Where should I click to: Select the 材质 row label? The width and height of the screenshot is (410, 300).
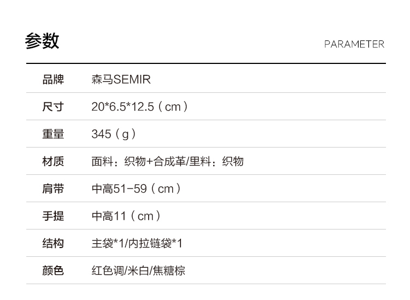(53, 162)
